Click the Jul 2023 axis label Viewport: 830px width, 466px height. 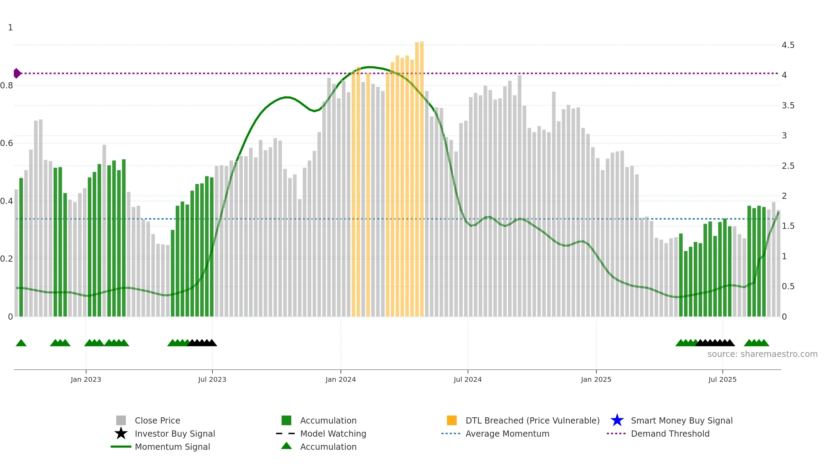tap(212, 379)
